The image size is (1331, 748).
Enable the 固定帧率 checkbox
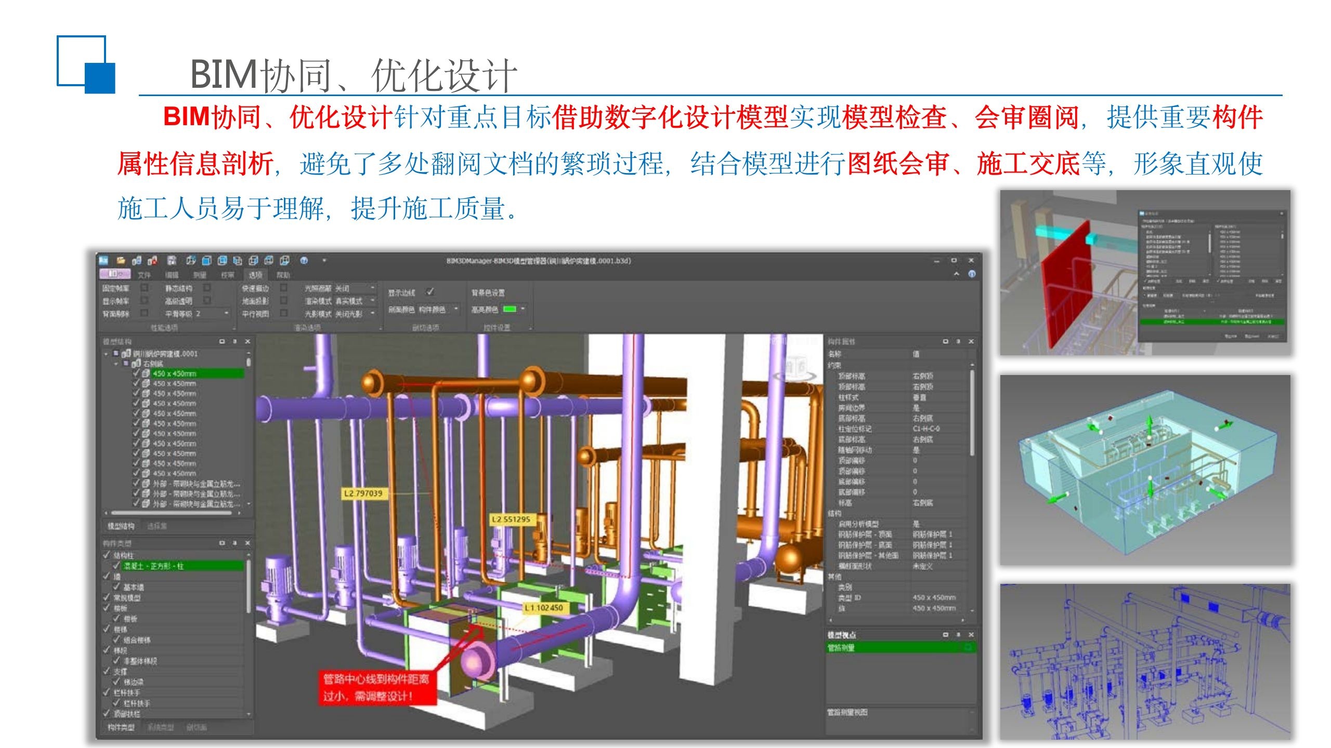pos(145,287)
